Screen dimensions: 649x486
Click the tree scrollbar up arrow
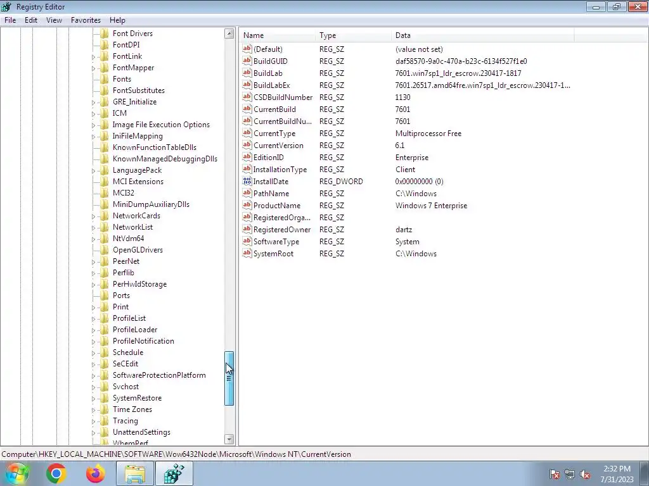point(229,34)
